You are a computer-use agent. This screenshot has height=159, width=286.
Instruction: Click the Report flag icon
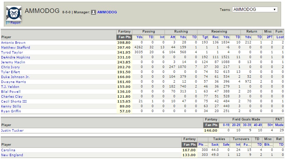pos(8,23)
